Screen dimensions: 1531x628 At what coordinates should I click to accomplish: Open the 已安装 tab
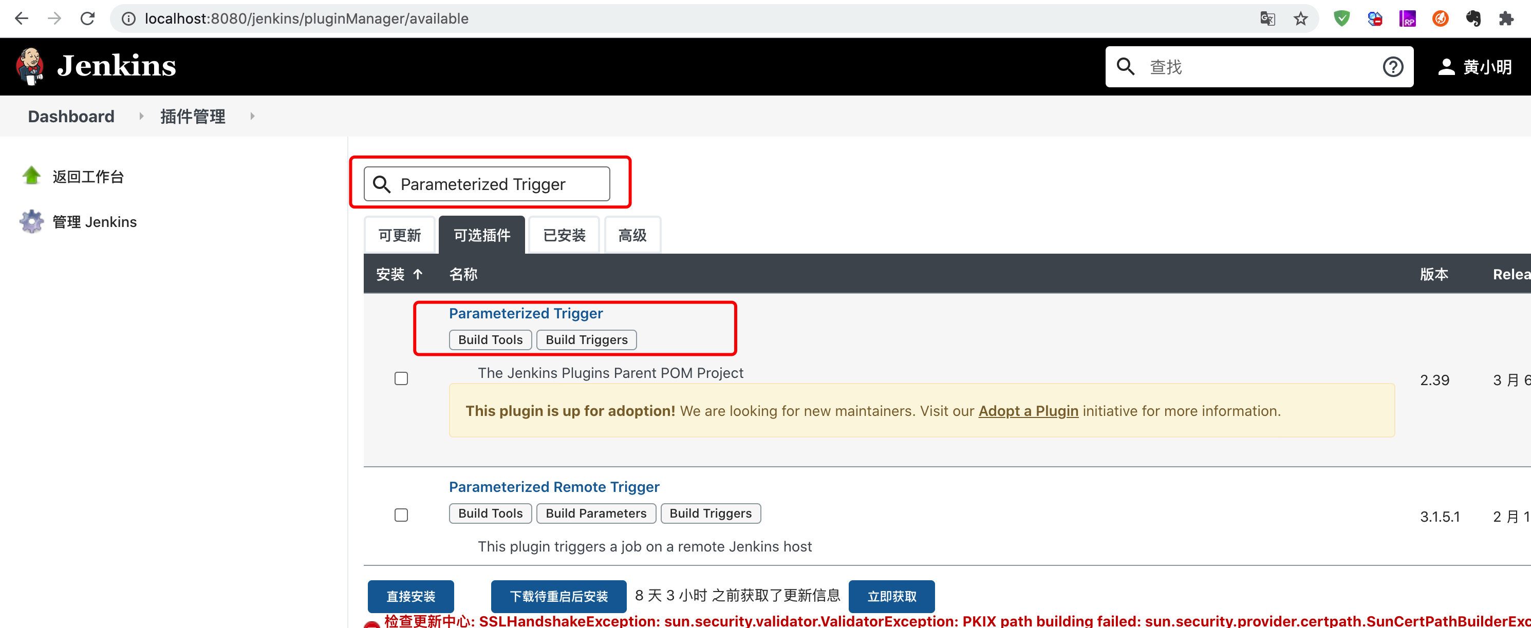[564, 235]
